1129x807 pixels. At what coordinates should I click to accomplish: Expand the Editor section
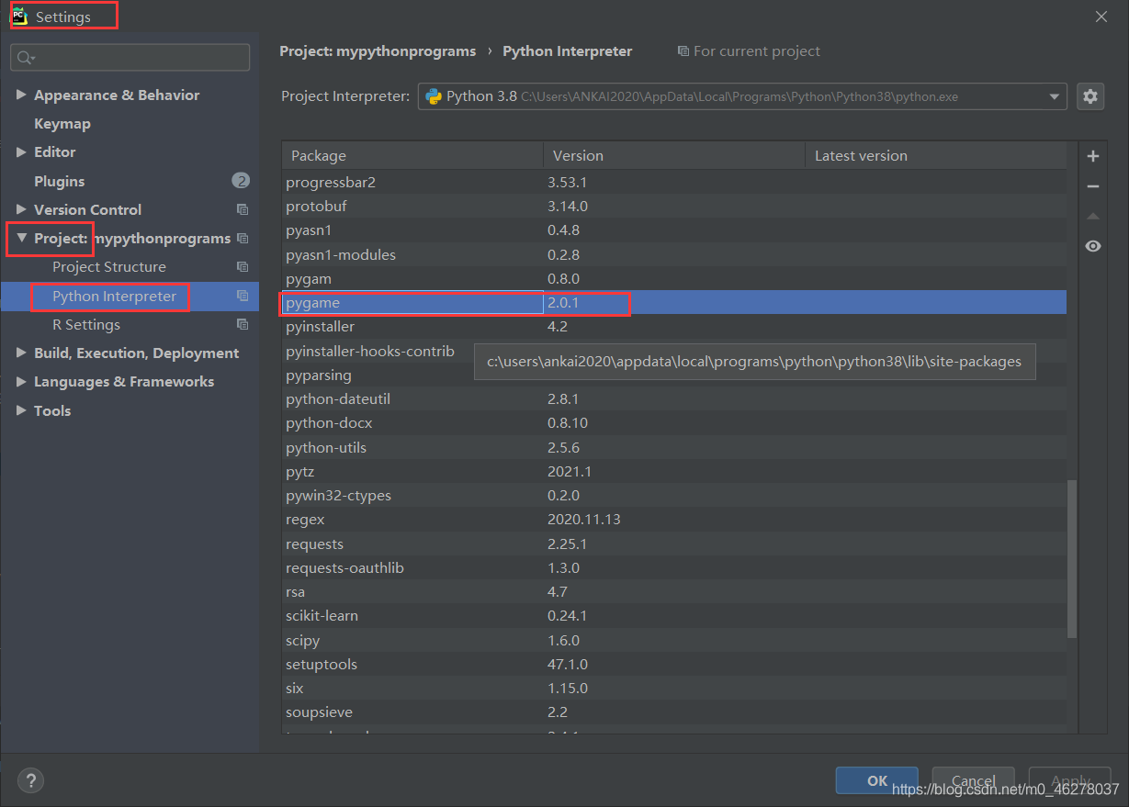[x=21, y=151]
